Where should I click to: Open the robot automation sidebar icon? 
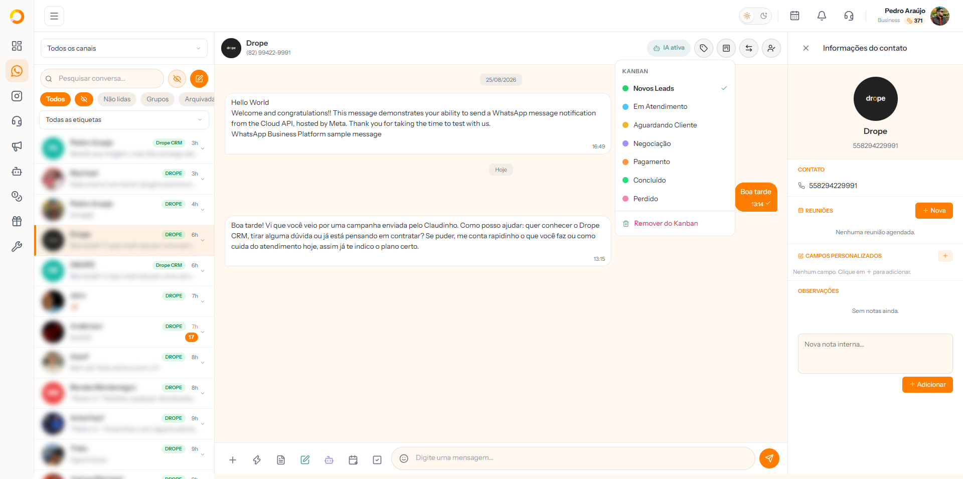(x=17, y=171)
